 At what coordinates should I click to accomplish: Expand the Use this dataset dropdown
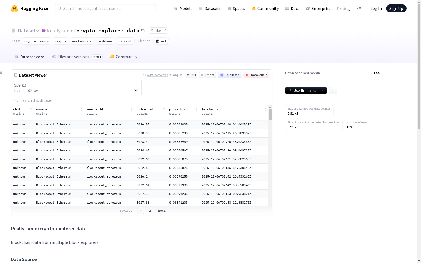pyautogui.click(x=306, y=90)
